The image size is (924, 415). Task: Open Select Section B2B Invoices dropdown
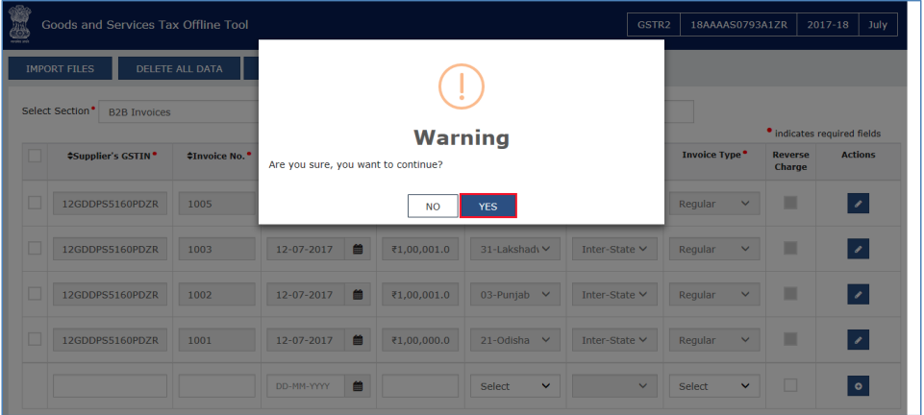point(179,111)
